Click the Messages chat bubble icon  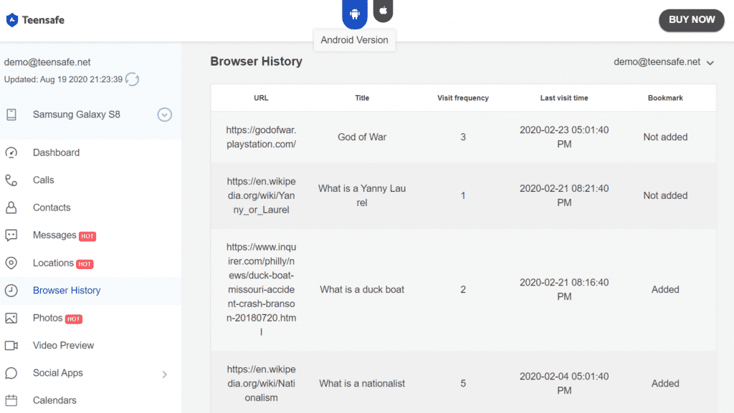coord(11,235)
